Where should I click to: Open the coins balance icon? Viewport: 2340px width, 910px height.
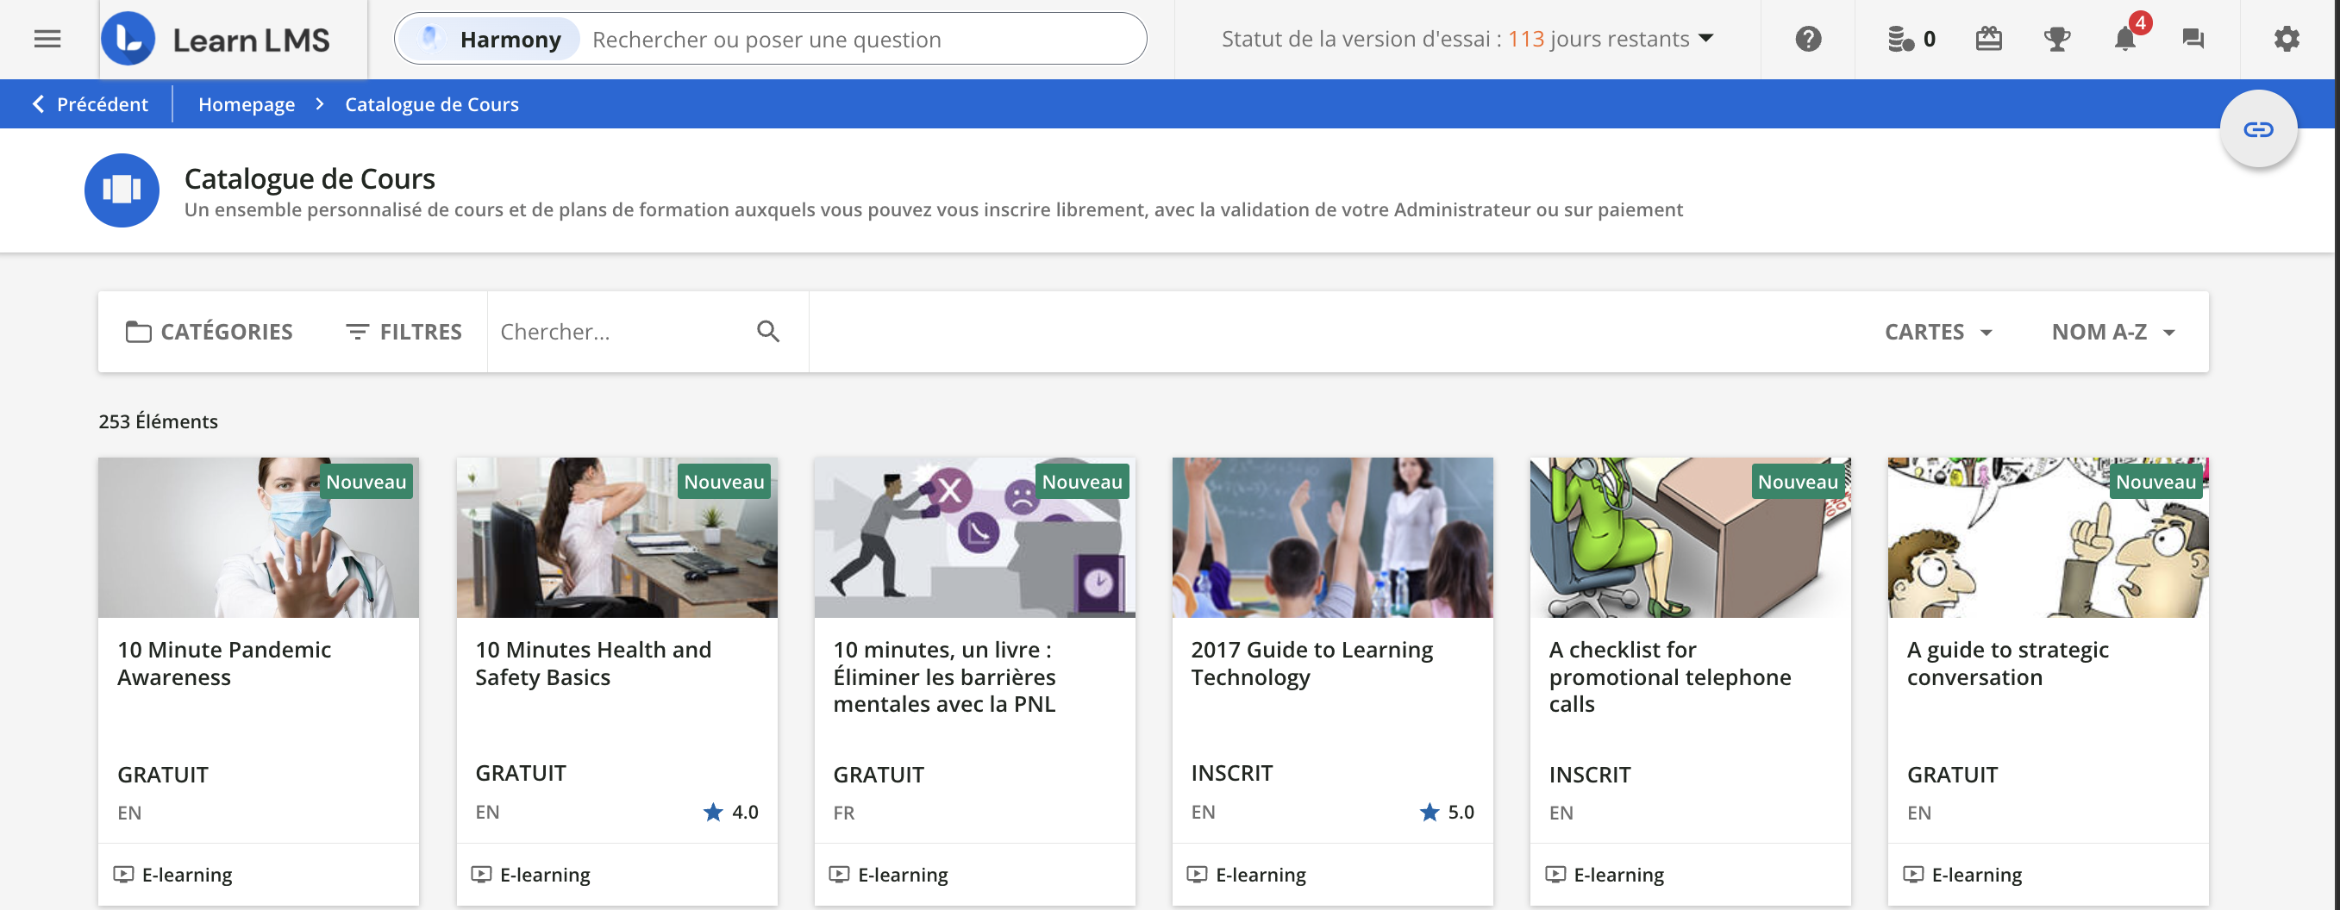coord(1901,39)
